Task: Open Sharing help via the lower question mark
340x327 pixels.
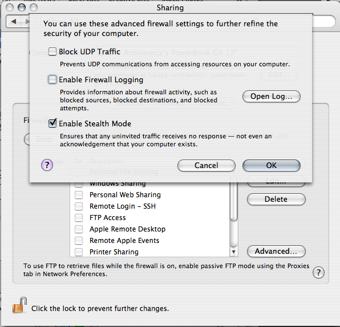Action: pos(318,272)
